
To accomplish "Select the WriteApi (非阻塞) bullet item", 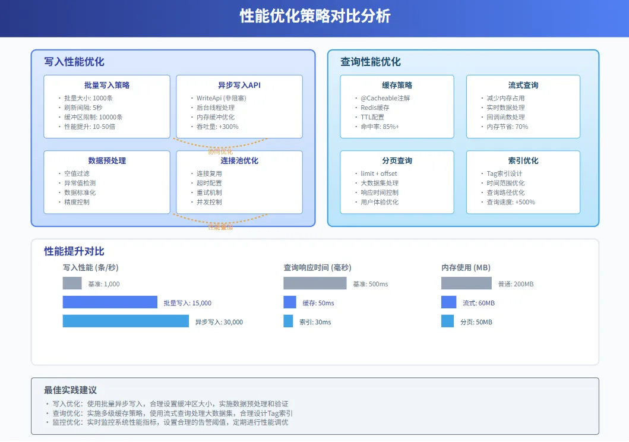I will (x=221, y=98).
